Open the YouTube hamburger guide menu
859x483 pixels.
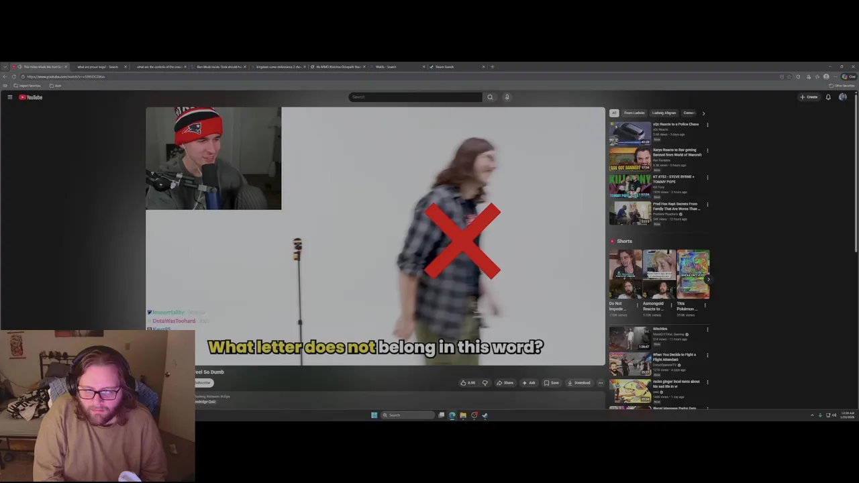[x=10, y=97]
